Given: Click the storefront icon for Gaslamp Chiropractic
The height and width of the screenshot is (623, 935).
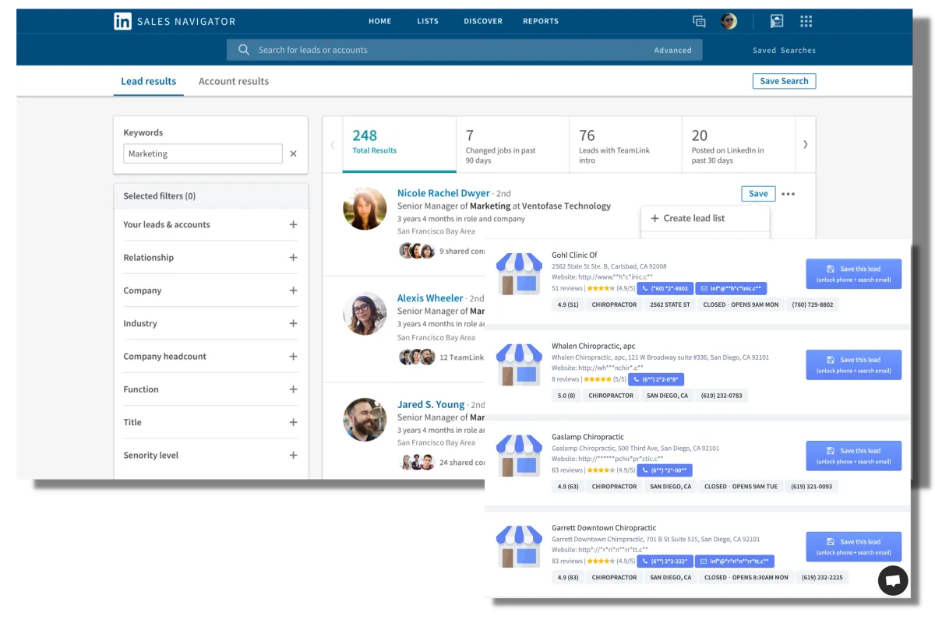Looking at the screenshot, I should (x=519, y=456).
